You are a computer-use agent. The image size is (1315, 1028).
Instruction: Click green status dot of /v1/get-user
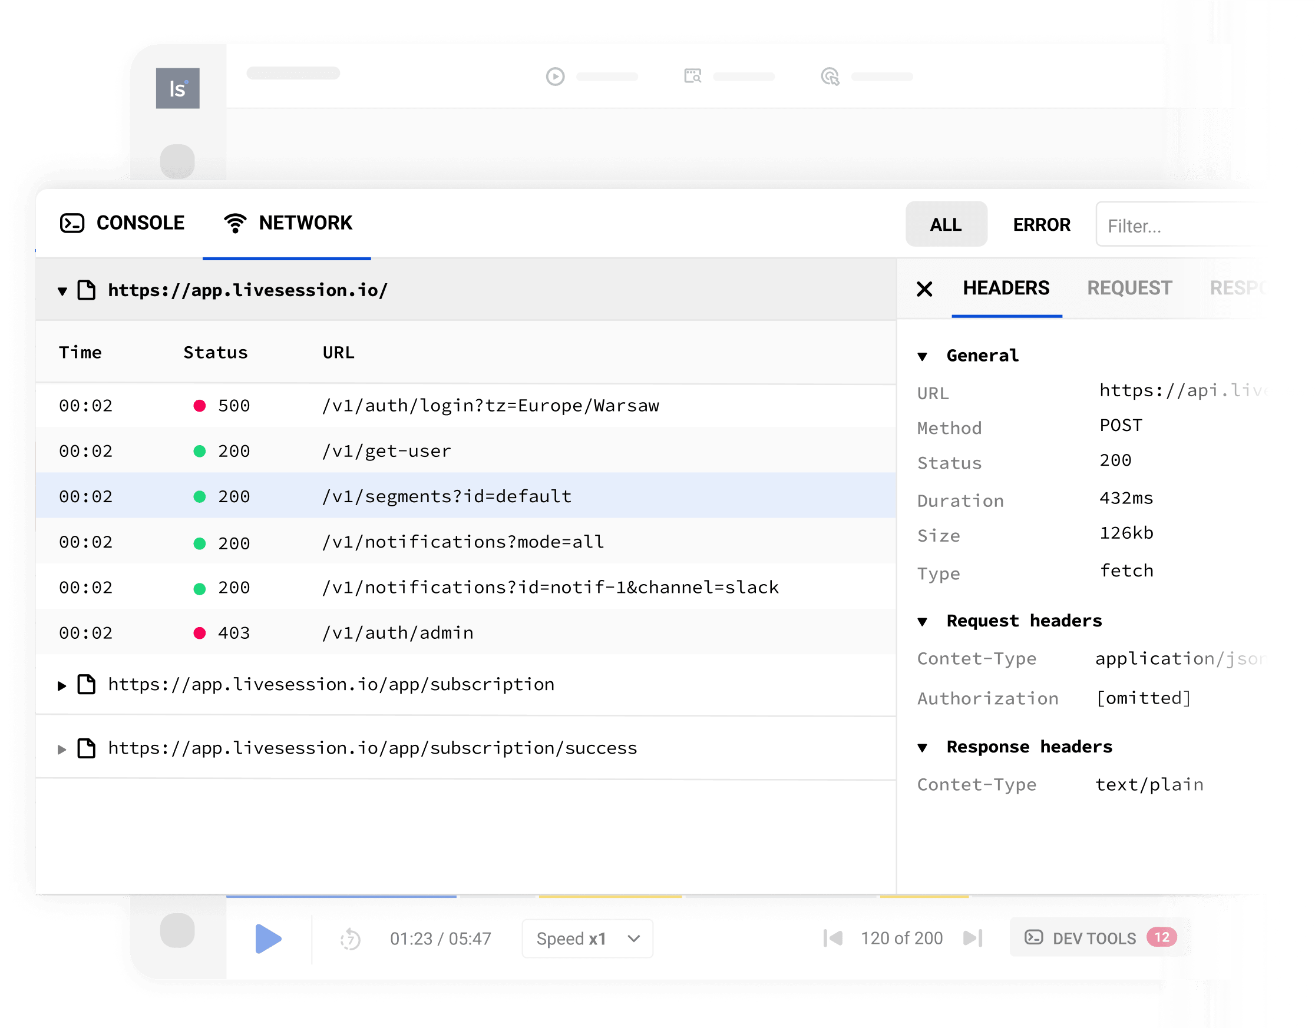[199, 452]
